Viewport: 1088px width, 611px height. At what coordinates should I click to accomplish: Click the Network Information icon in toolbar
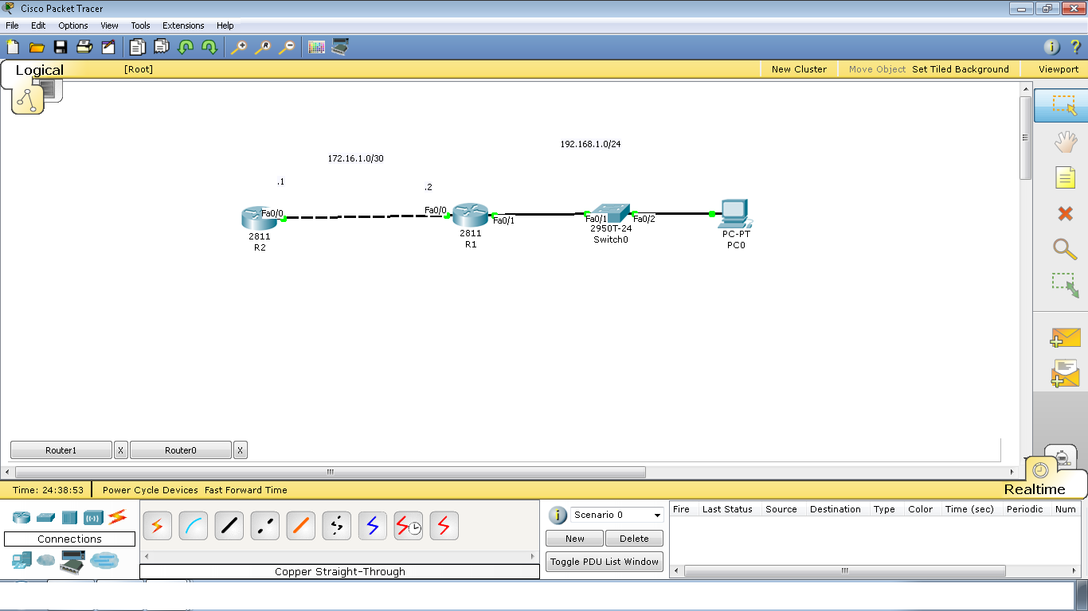tap(1051, 47)
